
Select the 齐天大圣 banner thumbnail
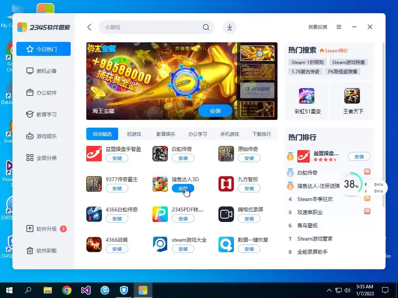(257, 109)
